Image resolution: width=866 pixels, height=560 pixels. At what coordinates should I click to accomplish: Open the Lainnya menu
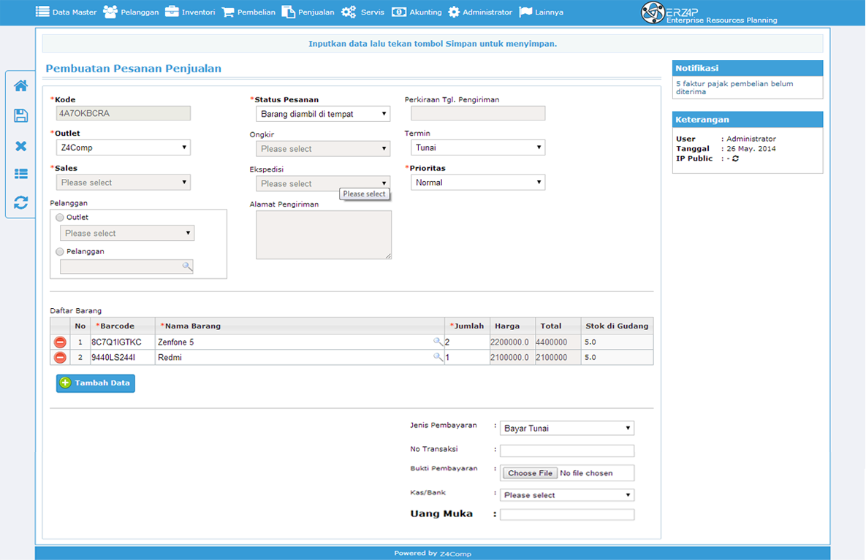(x=542, y=12)
